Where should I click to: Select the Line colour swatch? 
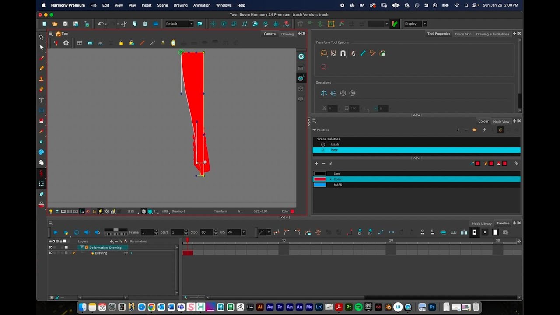point(320,173)
